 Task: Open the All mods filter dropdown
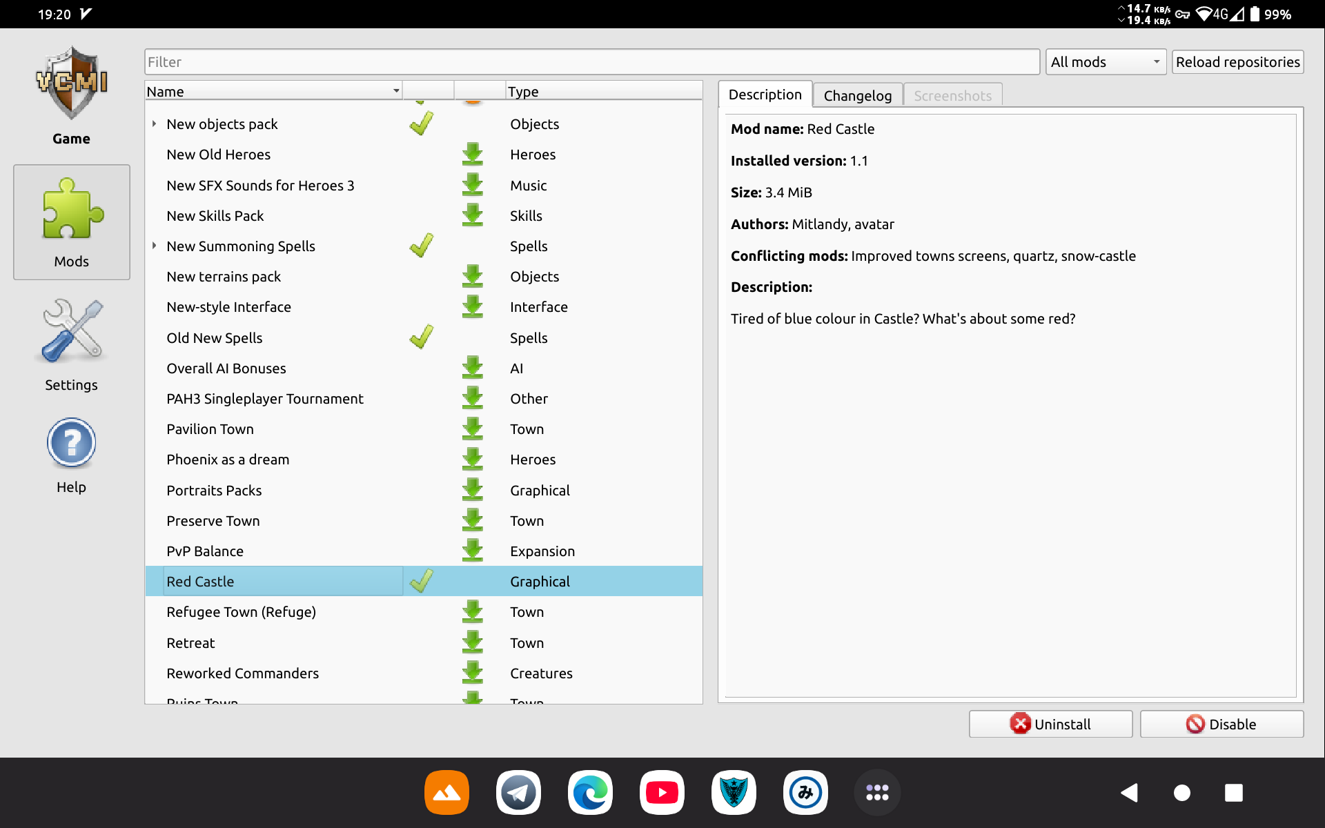[1105, 62]
